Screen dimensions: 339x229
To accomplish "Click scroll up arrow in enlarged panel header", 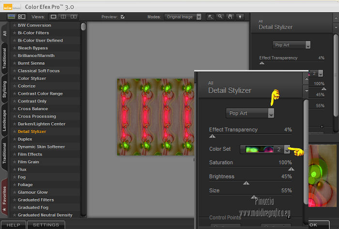I will coord(307,79).
